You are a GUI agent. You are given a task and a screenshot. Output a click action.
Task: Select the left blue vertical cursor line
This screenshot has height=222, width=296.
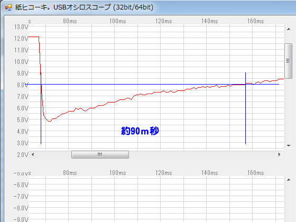tap(41, 108)
